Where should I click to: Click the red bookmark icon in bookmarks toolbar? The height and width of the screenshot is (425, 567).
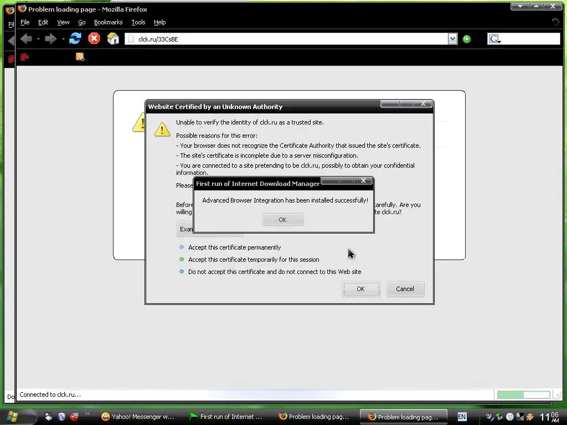coord(24,57)
